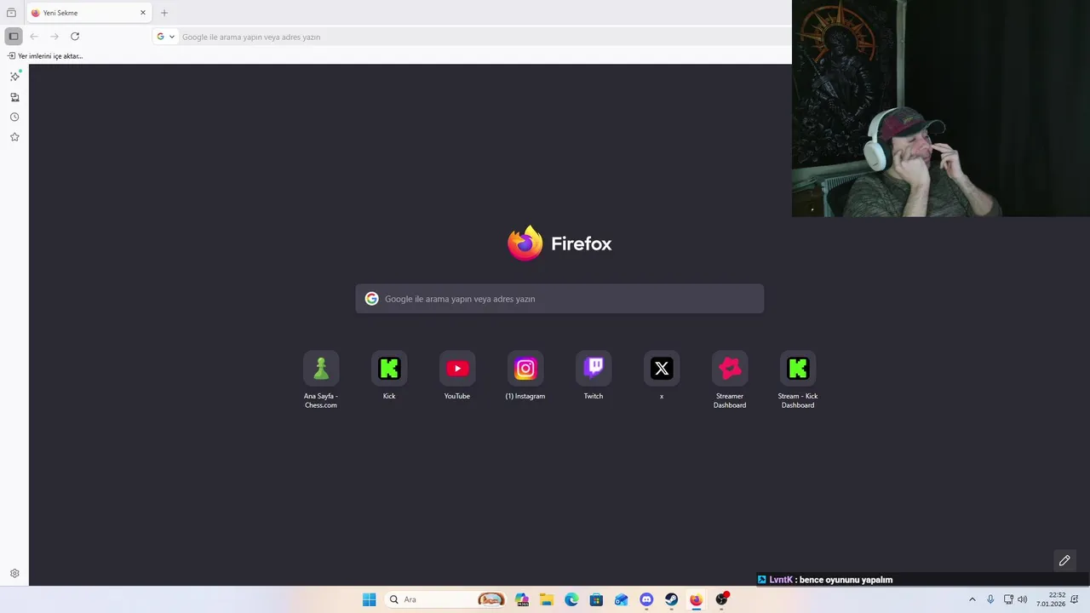Open synced tabs in the sidebar
1090x613 pixels.
[14, 97]
